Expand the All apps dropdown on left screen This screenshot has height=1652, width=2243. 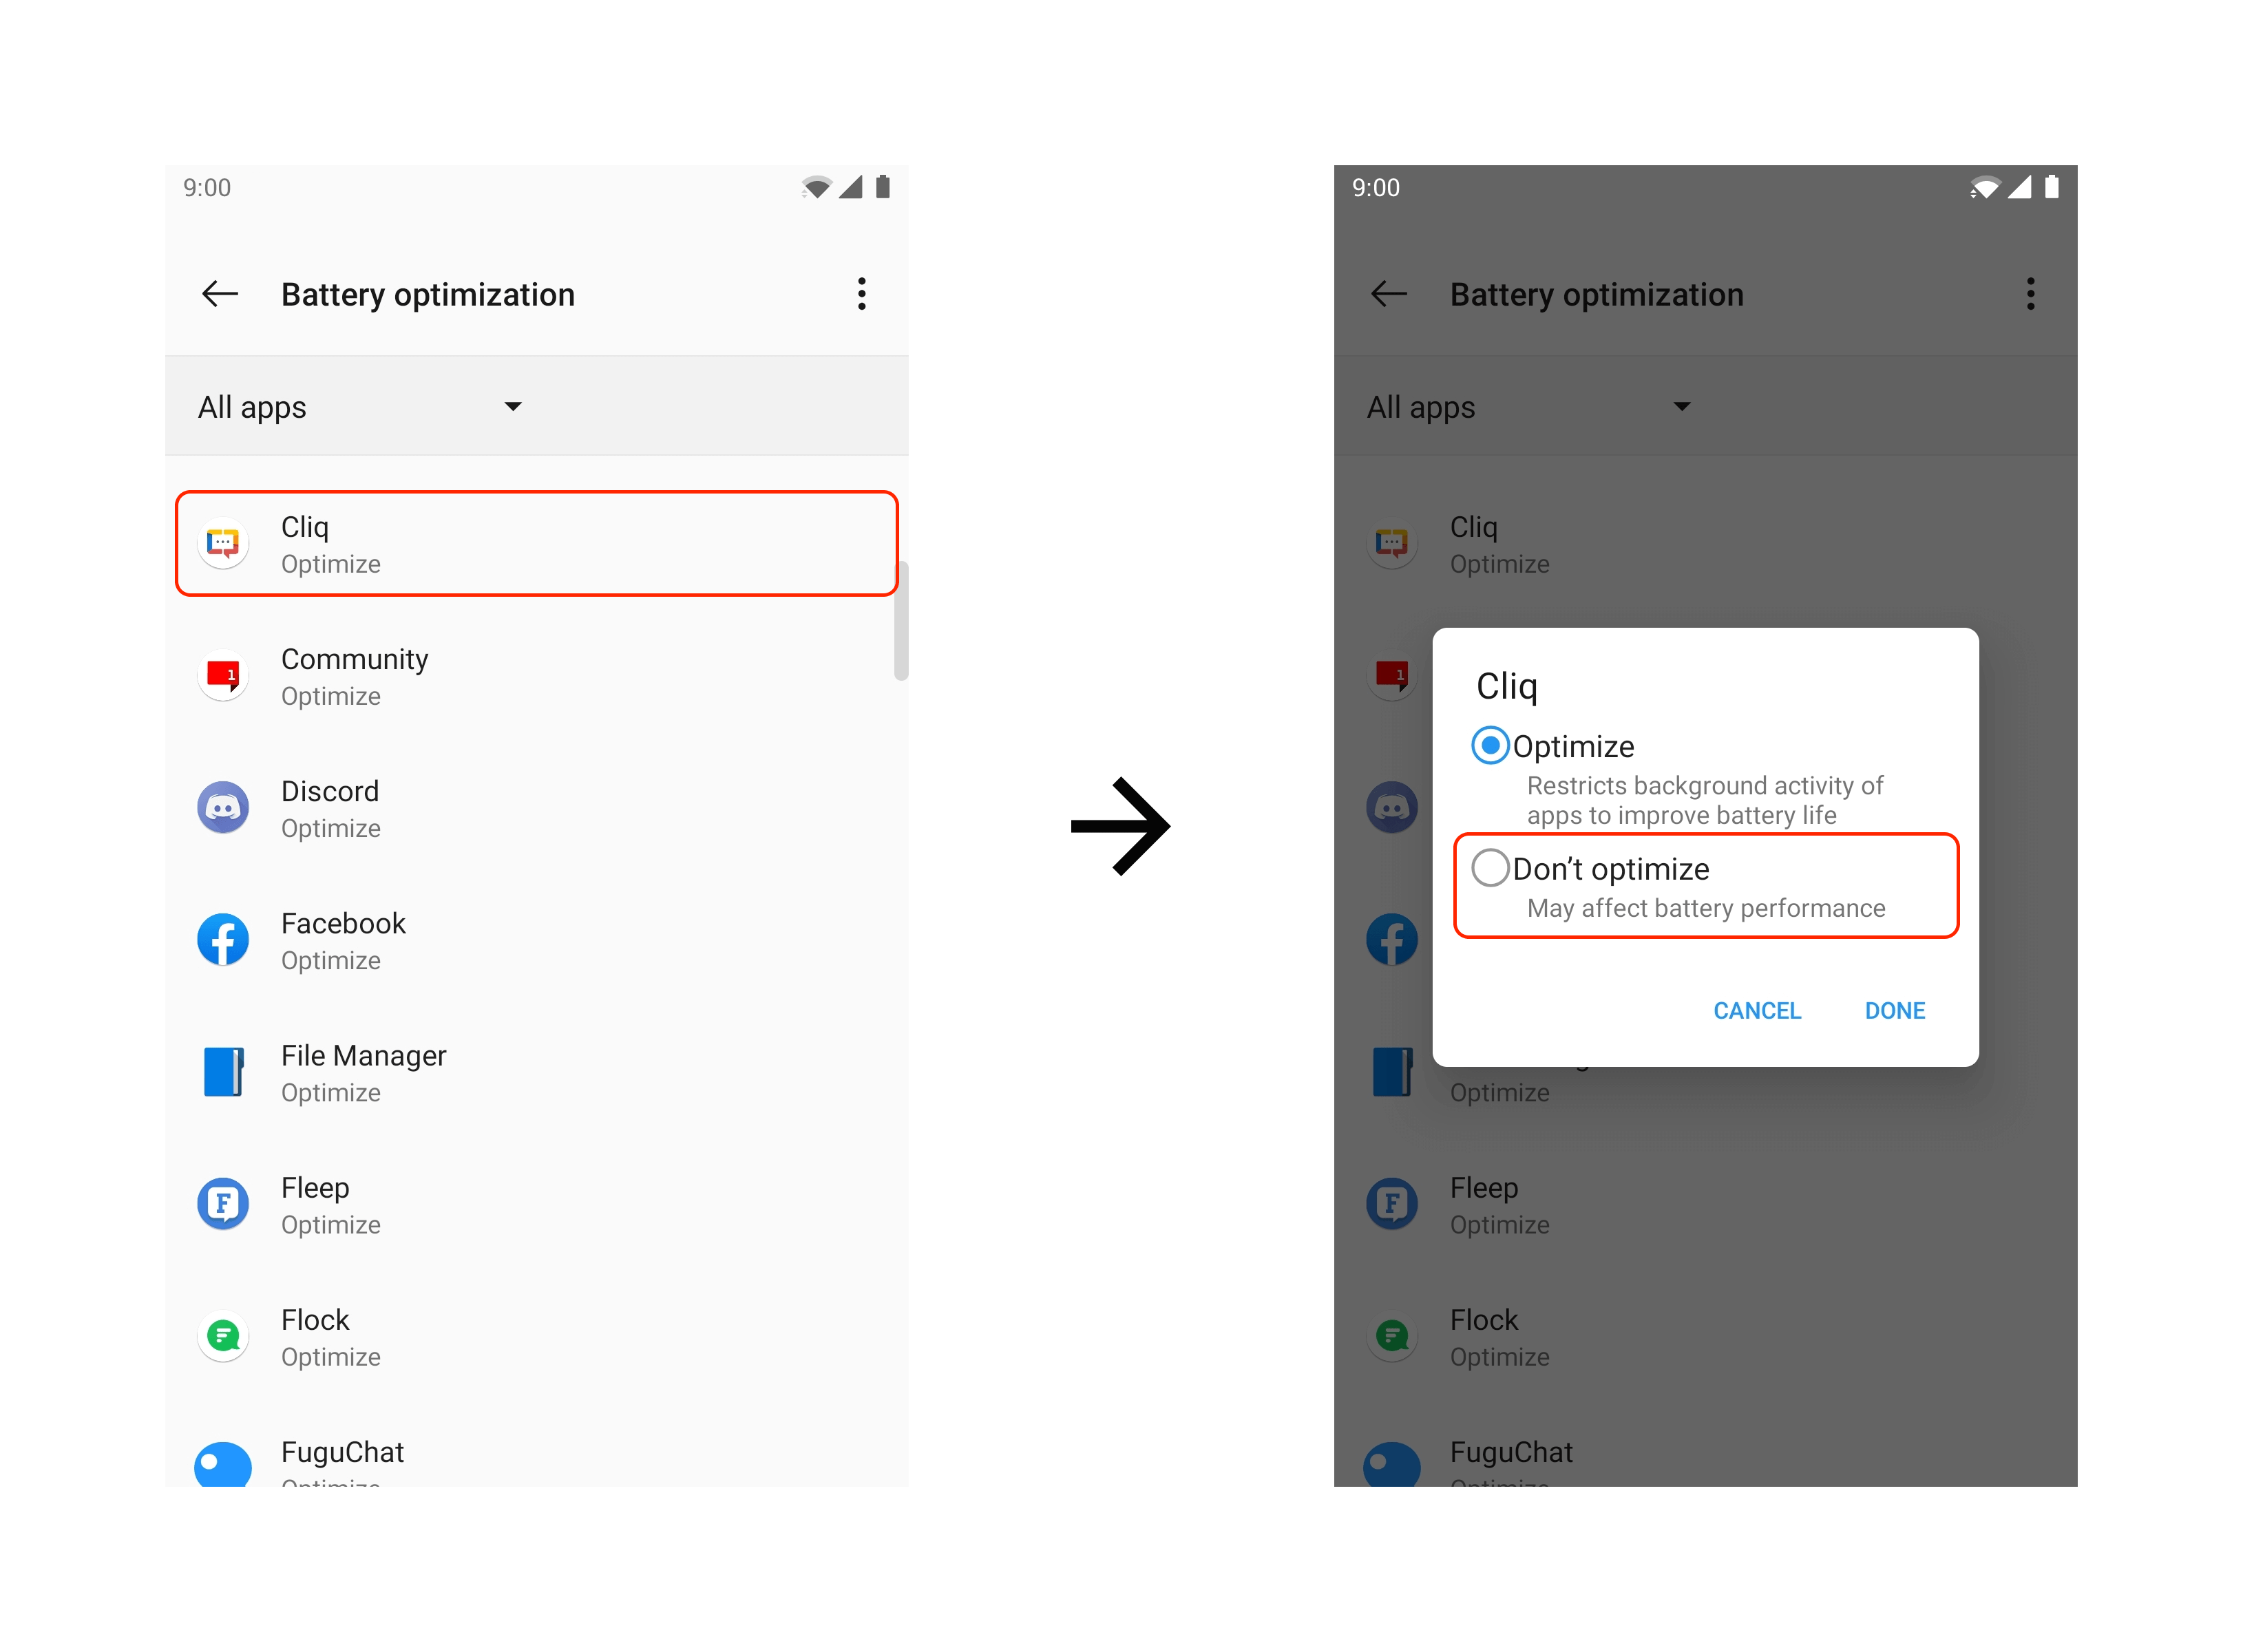click(x=360, y=406)
